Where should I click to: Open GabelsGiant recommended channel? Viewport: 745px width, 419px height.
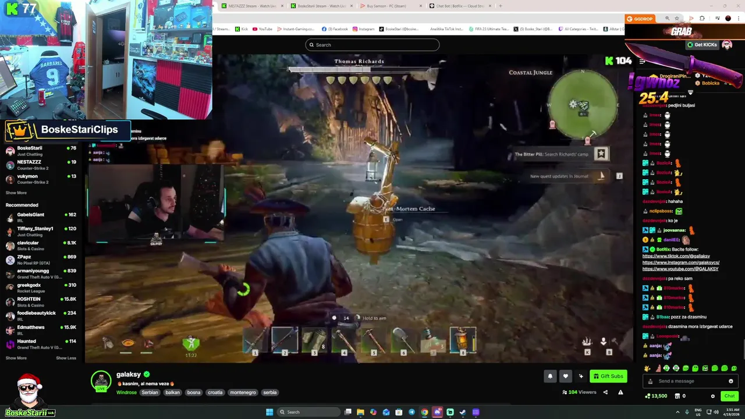coord(41,217)
